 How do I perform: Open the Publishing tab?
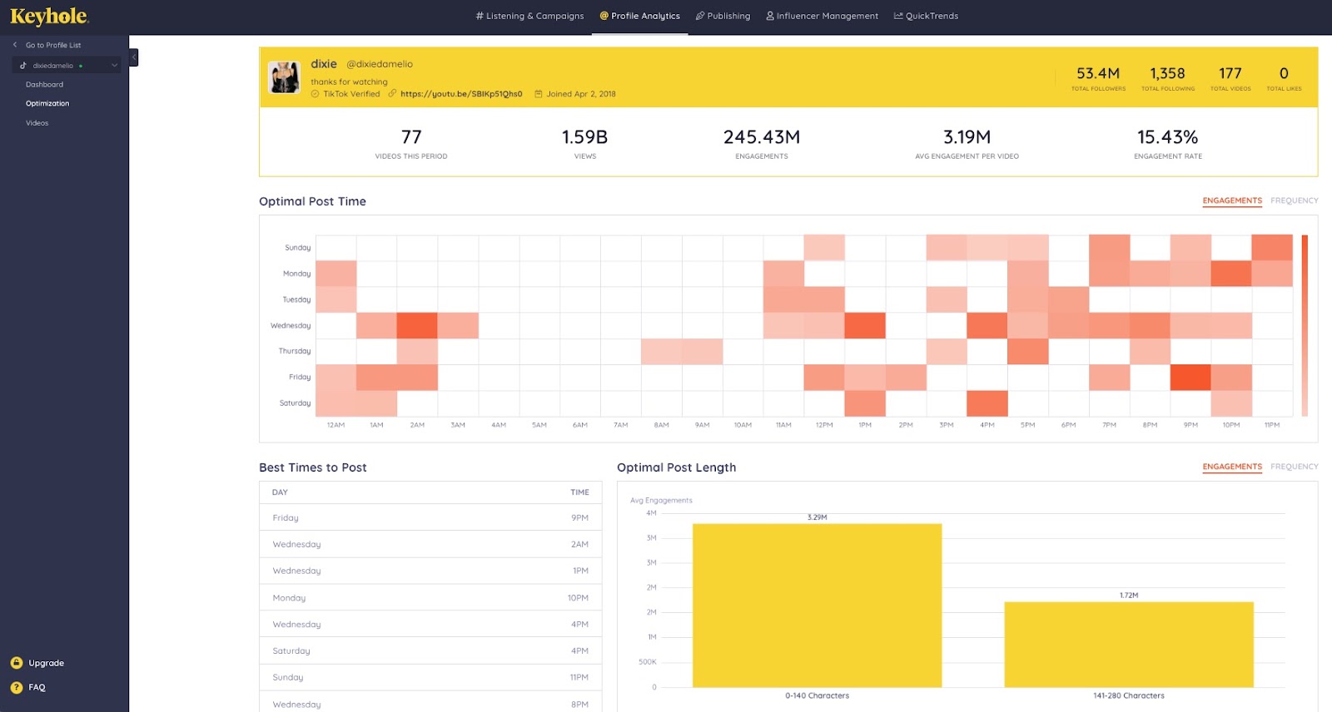tap(723, 16)
